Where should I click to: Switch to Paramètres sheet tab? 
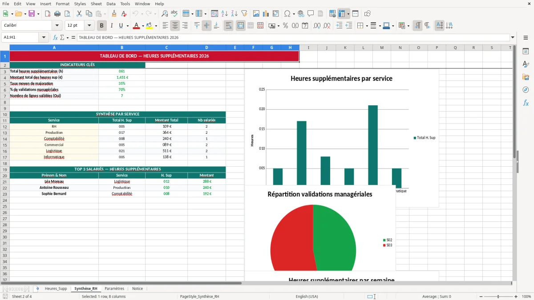click(114, 288)
